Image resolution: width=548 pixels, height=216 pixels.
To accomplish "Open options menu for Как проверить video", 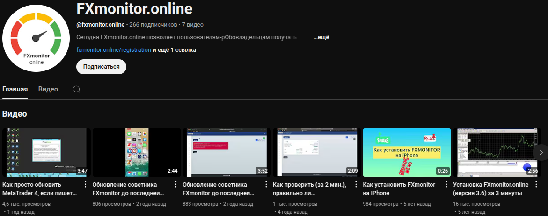I will 356,184.
